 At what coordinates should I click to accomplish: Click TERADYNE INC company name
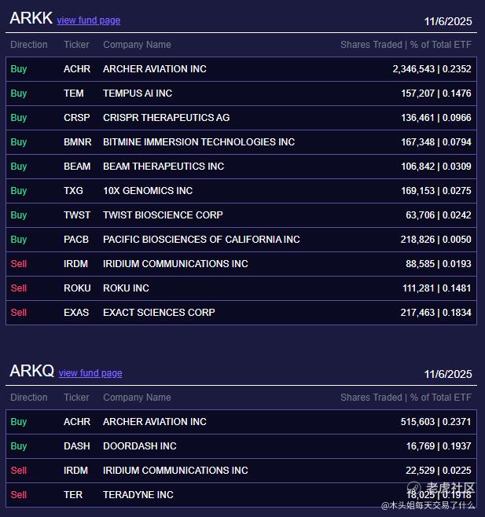pos(138,495)
